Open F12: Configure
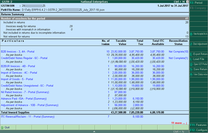This screenshot has height=133, width=208. point(199,130)
